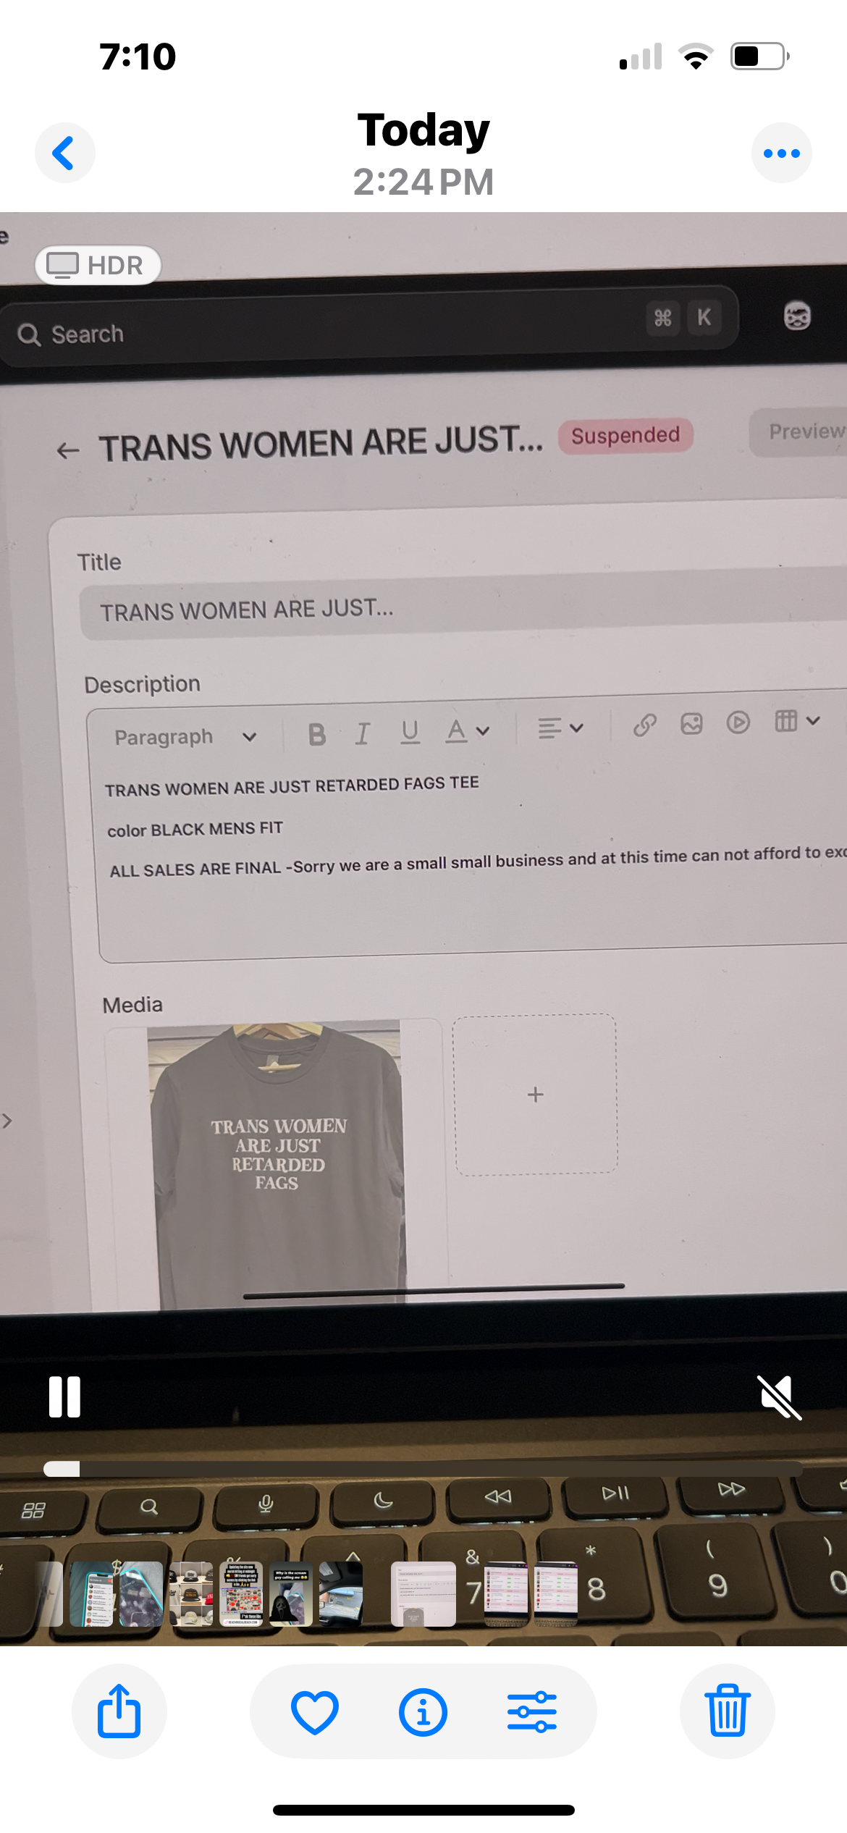847x1833 pixels.
Task: Click the insert link icon in editor
Action: [x=644, y=725]
